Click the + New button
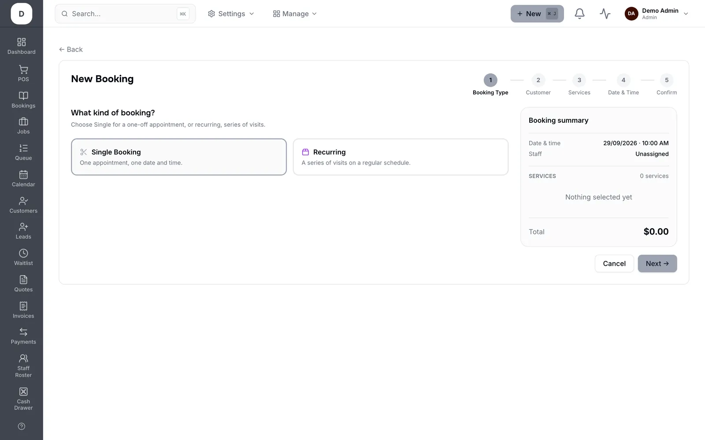 pos(537,14)
